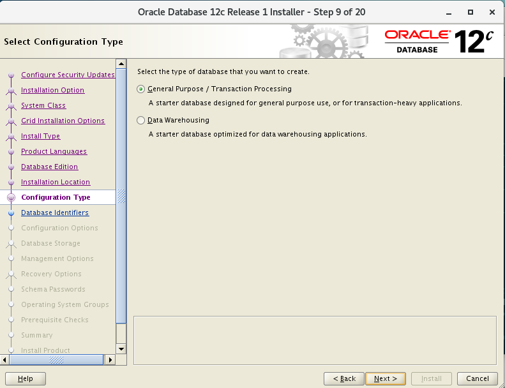
Task: Go to the System Class step
Action: [43, 105]
